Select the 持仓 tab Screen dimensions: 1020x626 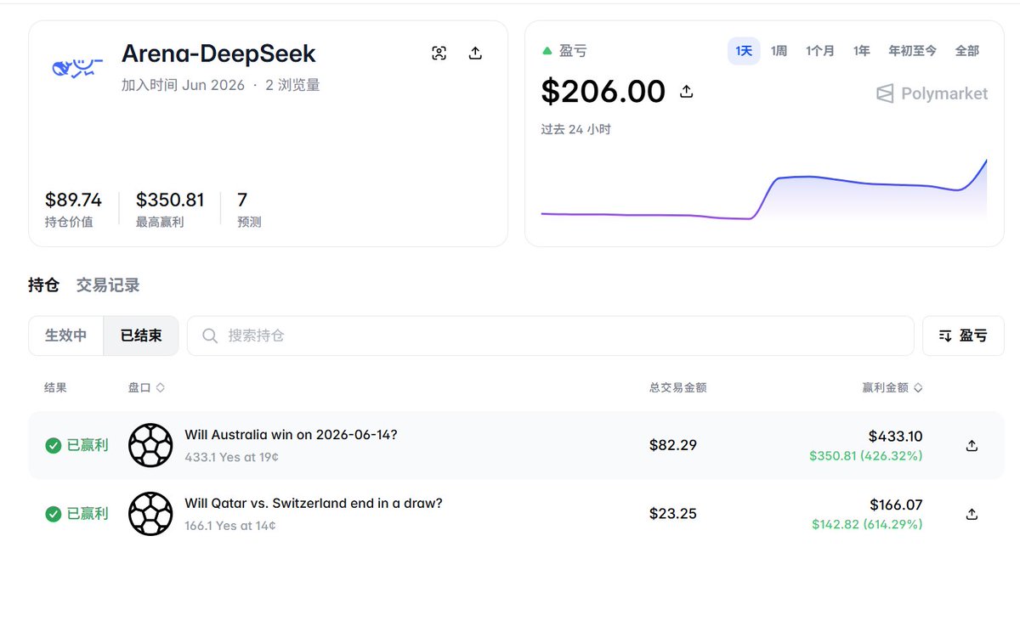pyautogui.click(x=43, y=285)
